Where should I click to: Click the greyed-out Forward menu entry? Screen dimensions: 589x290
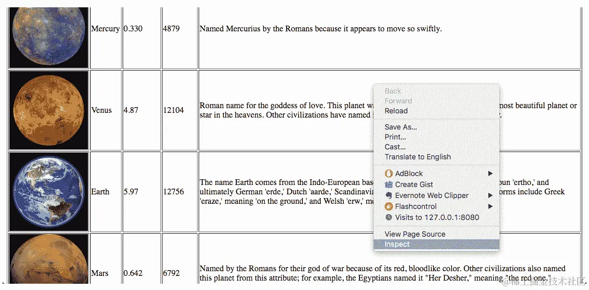(x=437, y=101)
